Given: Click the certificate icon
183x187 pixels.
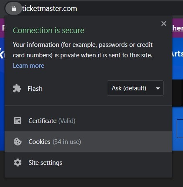Looking at the screenshot, I should pos(18,120).
